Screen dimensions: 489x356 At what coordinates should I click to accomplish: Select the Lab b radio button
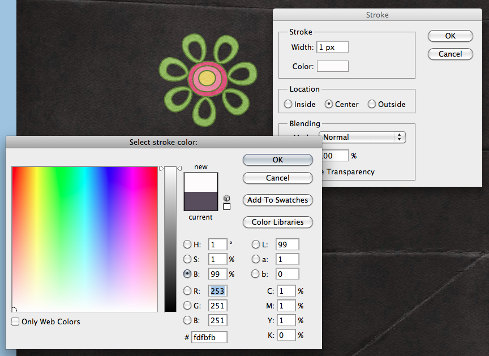point(255,274)
